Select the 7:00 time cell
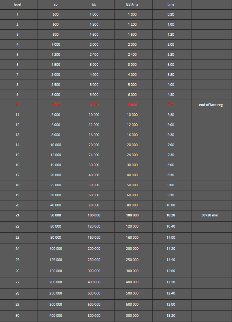The height and width of the screenshot is (322, 232). click(x=171, y=145)
